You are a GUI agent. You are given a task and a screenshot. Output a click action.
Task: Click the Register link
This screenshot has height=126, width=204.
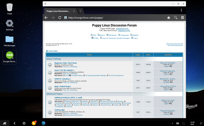point(134,35)
